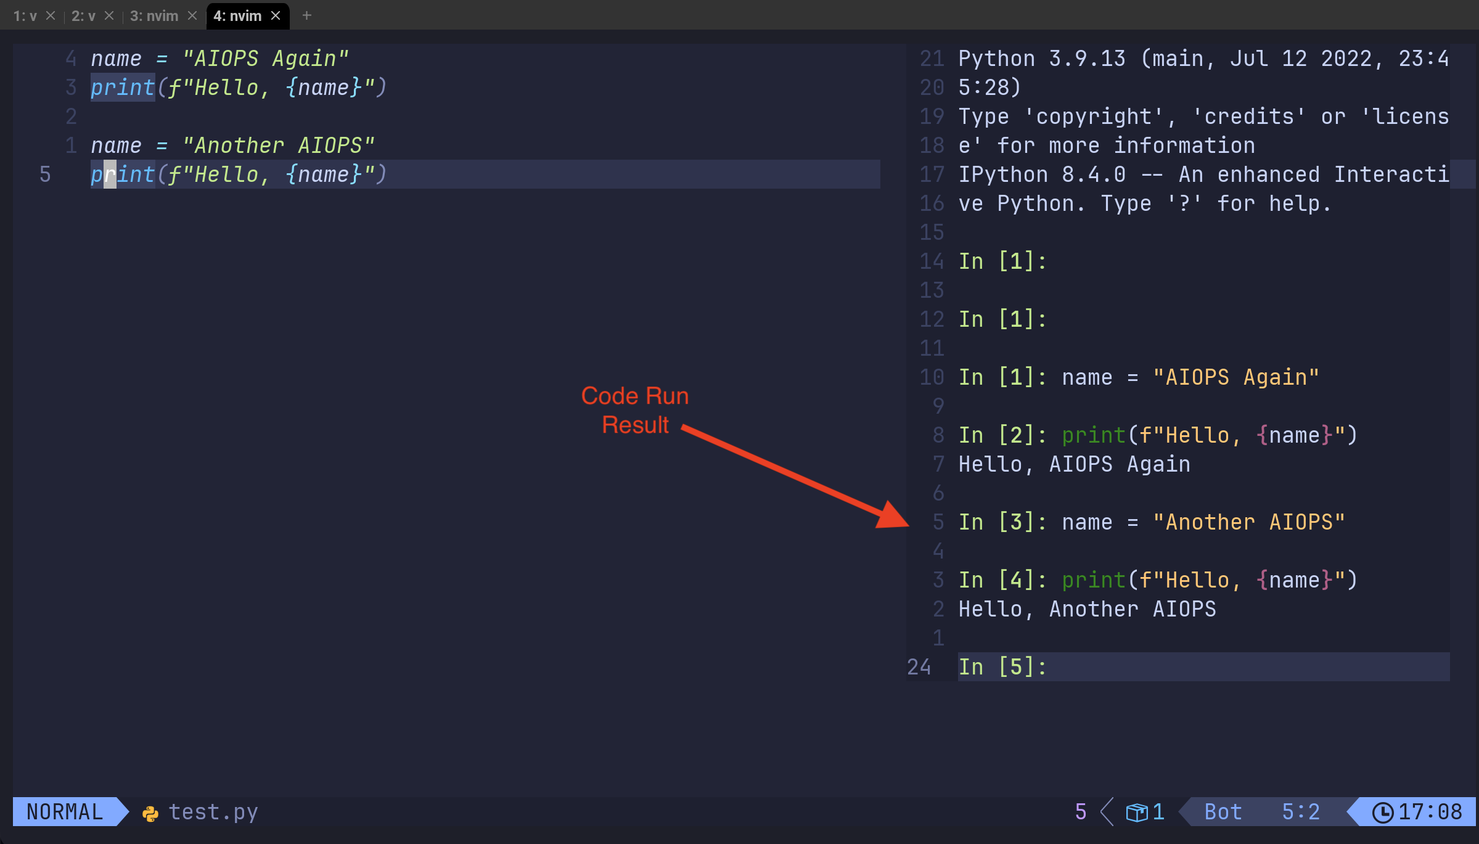1479x844 pixels.
Task: Close the '3: nvim' tab
Action: tap(192, 15)
